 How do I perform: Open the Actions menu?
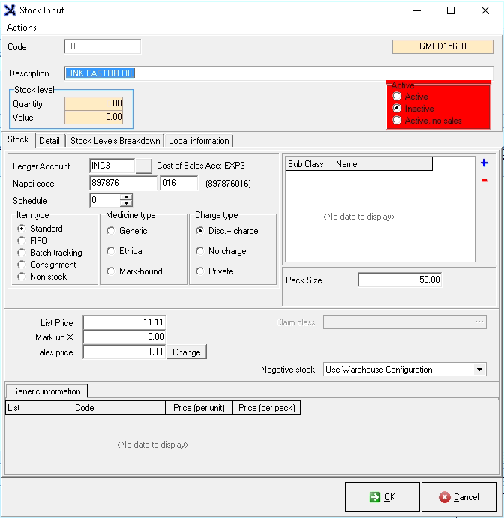point(22,28)
